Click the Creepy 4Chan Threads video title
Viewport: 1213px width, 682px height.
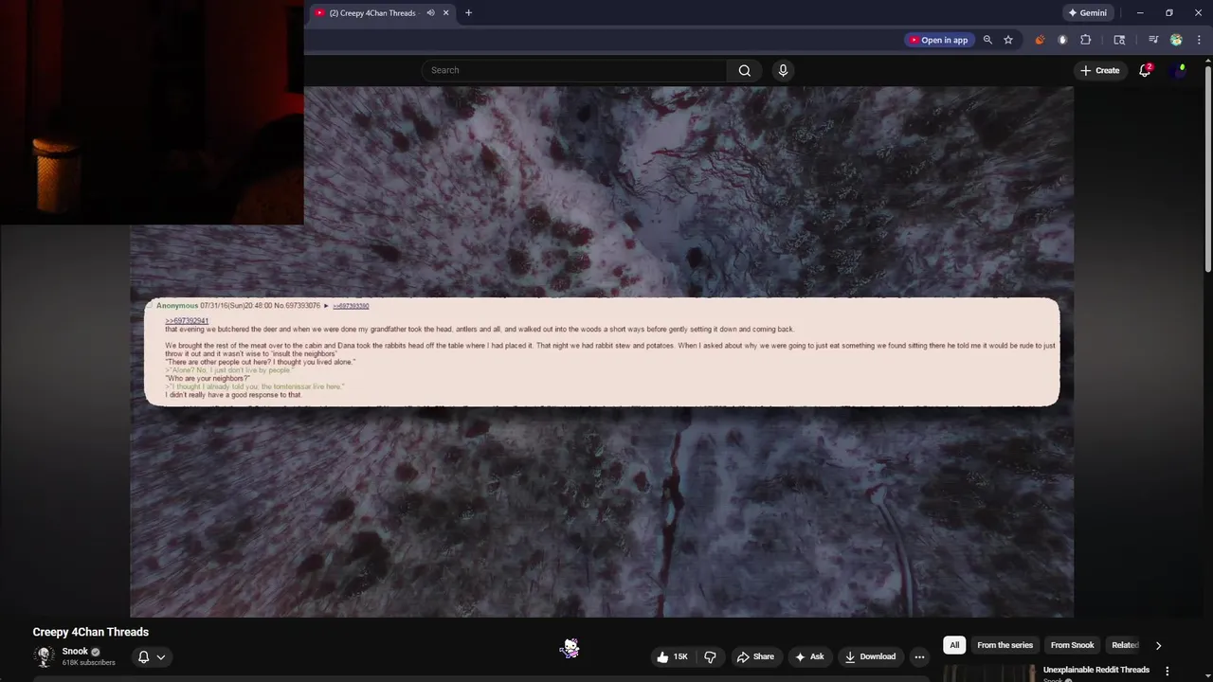(x=91, y=632)
